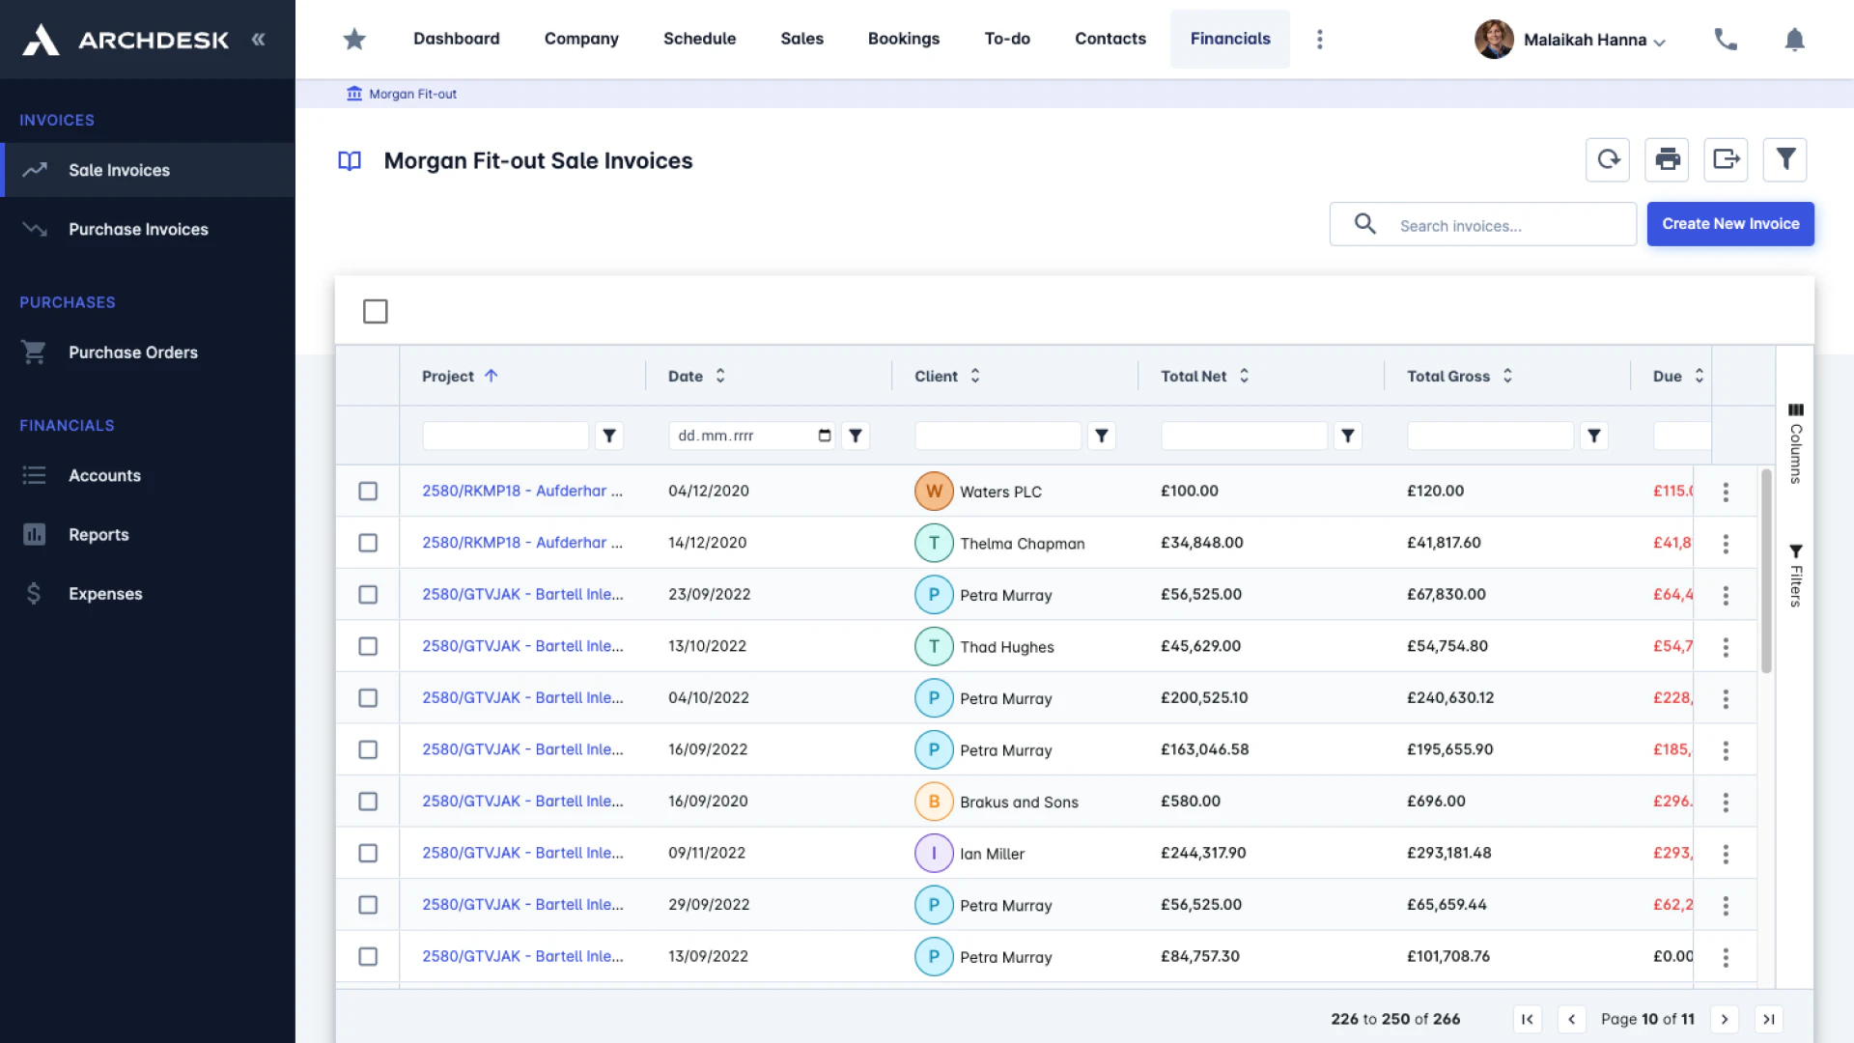Export the invoice list
The image size is (1854, 1043).
pyautogui.click(x=1726, y=159)
